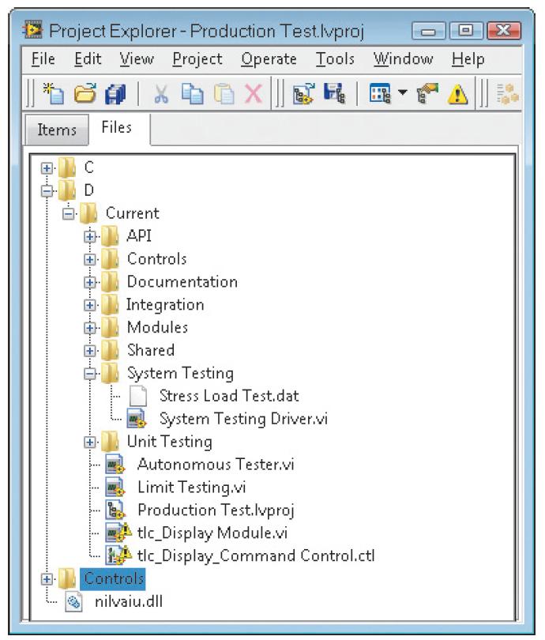Open the Window menu

pyautogui.click(x=403, y=59)
